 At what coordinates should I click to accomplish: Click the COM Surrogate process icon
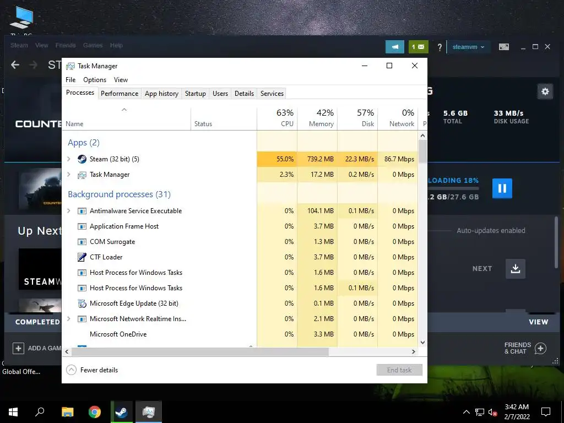pyautogui.click(x=82, y=242)
